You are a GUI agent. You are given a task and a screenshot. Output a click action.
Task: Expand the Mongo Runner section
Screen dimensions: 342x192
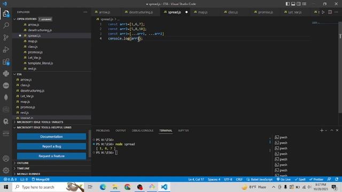52,174
